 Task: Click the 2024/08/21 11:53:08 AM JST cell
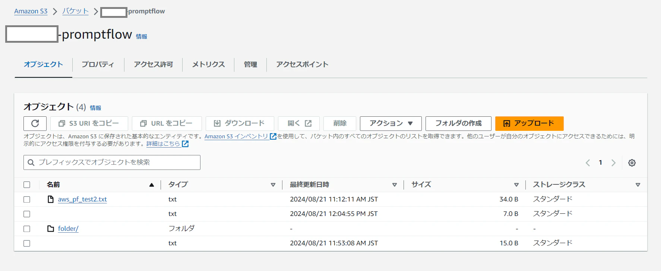334,243
